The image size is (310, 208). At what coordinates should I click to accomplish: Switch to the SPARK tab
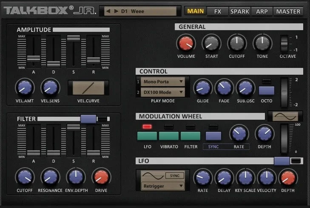point(240,11)
